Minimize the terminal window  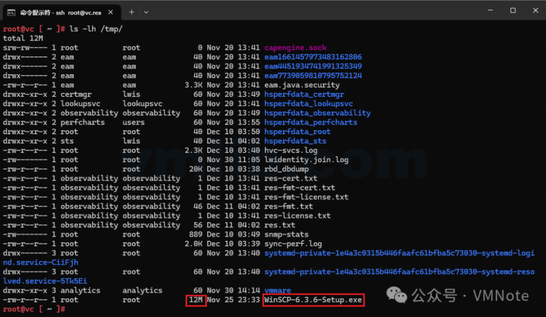pos(491,11)
